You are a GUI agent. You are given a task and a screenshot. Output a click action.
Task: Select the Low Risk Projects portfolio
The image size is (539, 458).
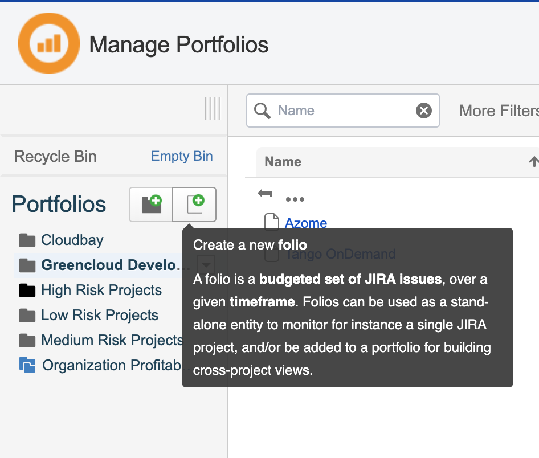100,315
